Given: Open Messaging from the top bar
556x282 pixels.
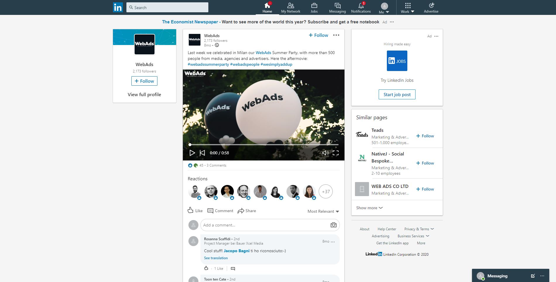Looking at the screenshot, I should pos(337,8).
